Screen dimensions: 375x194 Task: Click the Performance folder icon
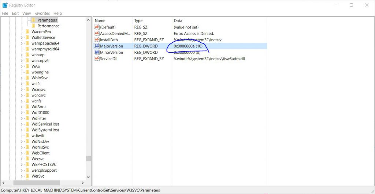pyautogui.click(x=33, y=26)
